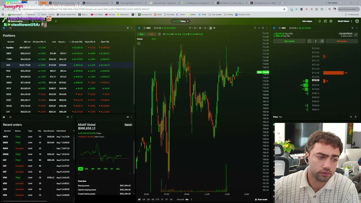Open the chart Interval 5m dropdown

coord(189,199)
